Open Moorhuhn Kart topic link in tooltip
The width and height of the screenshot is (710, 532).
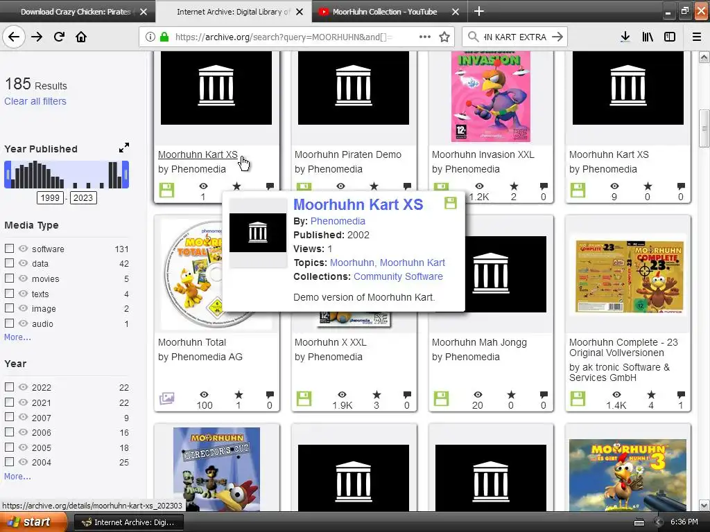click(413, 263)
